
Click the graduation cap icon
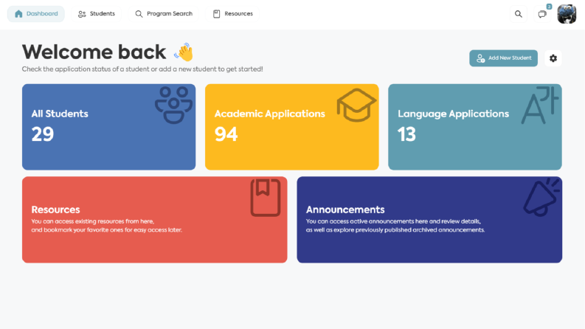tap(356, 105)
